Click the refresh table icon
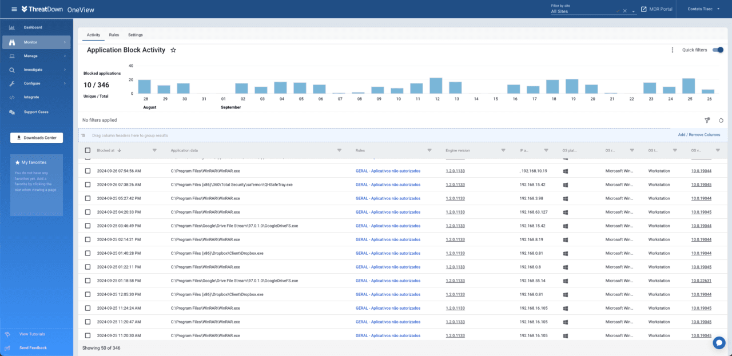This screenshot has width=732, height=356. pos(721,120)
